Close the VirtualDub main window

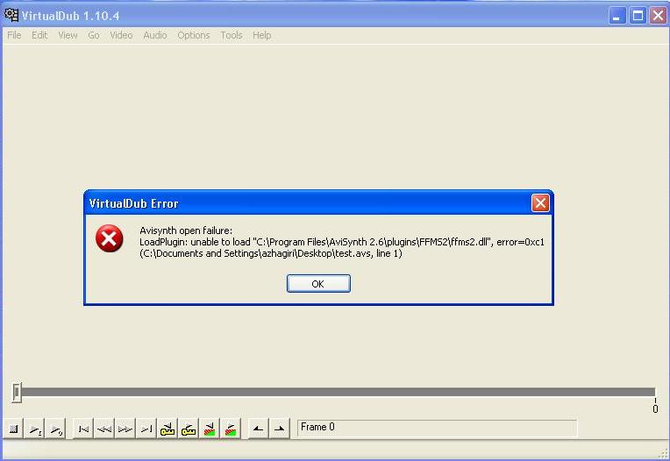click(x=659, y=16)
